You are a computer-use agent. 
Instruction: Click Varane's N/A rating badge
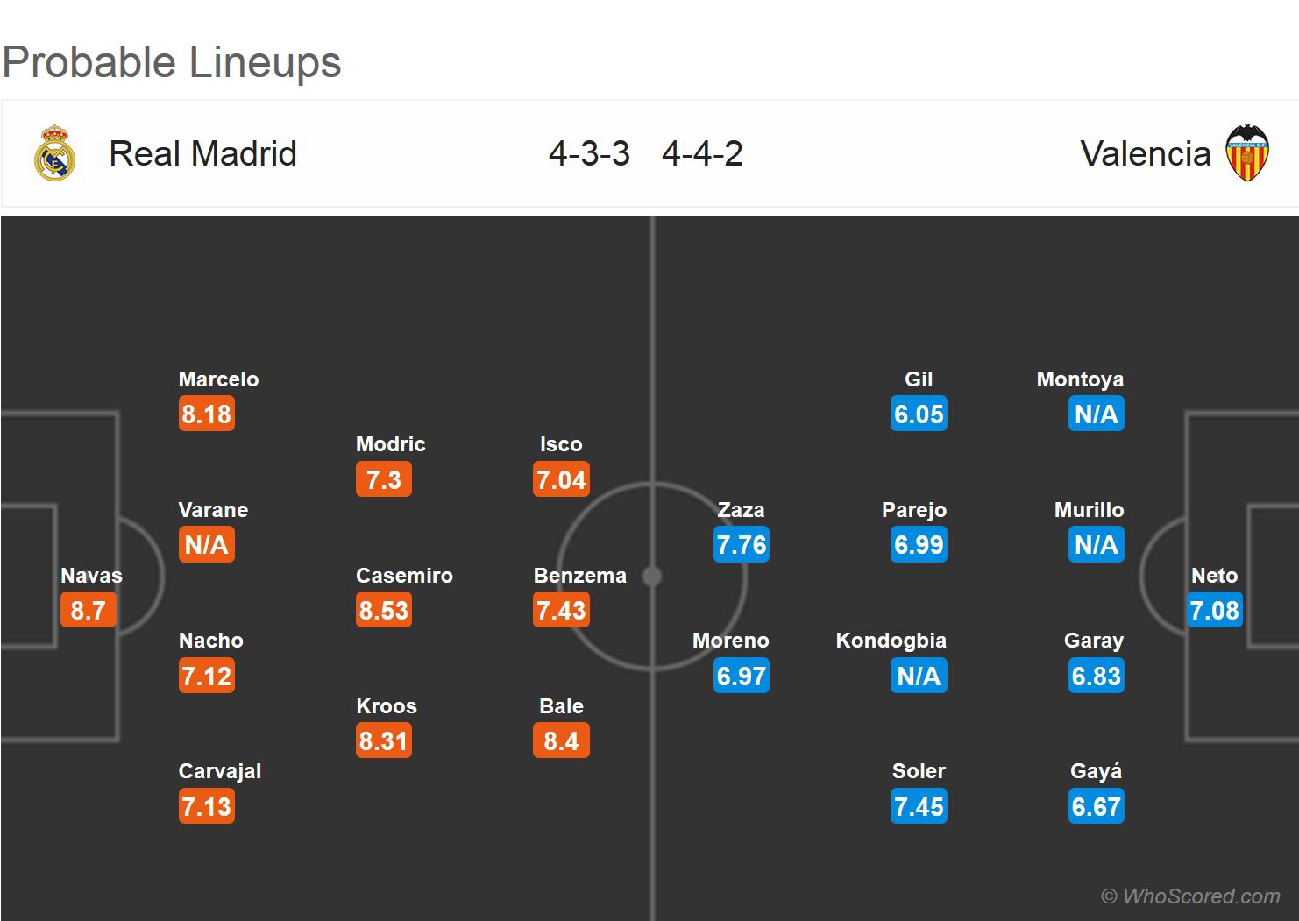tap(207, 545)
